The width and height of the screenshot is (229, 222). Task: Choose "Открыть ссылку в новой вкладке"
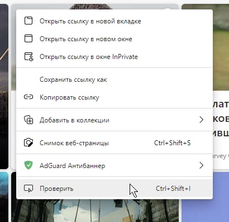(115, 21)
